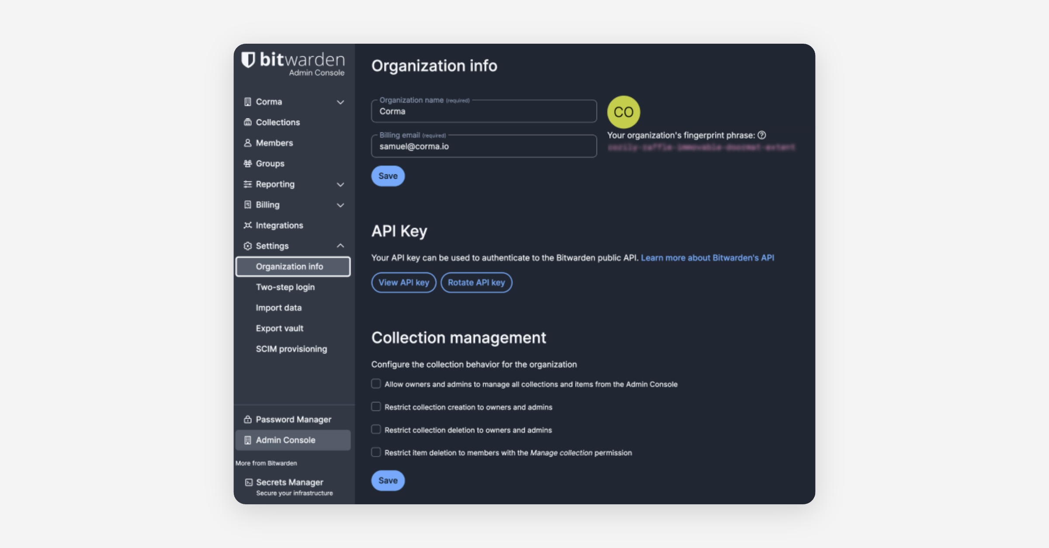Select Organization info under Settings
The image size is (1049, 548).
tap(293, 267)
